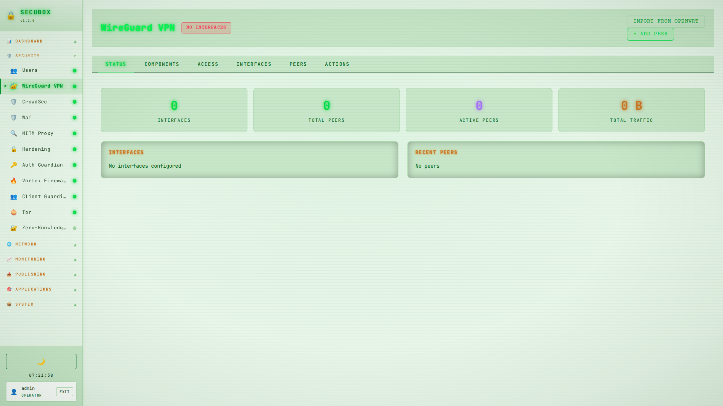The height and width of the screenshot is (406, 723).
Task: Toggle the status dot next to Waf
Action: pyautogui.click(x=74, y=117)
